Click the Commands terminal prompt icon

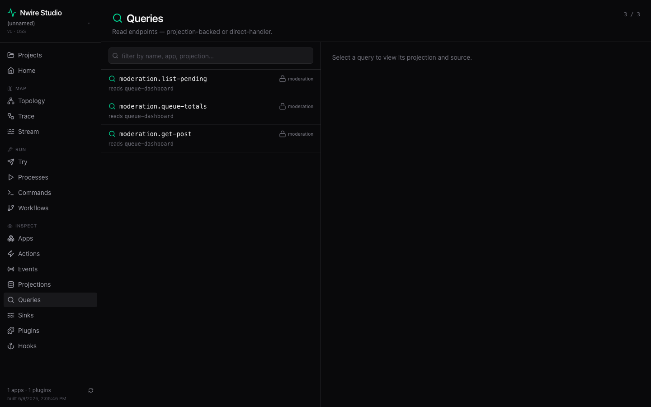pos(11,193)
